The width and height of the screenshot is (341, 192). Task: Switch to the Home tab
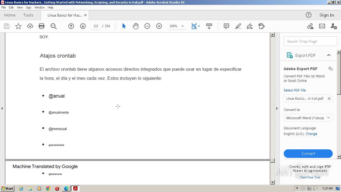coord(10,15)
